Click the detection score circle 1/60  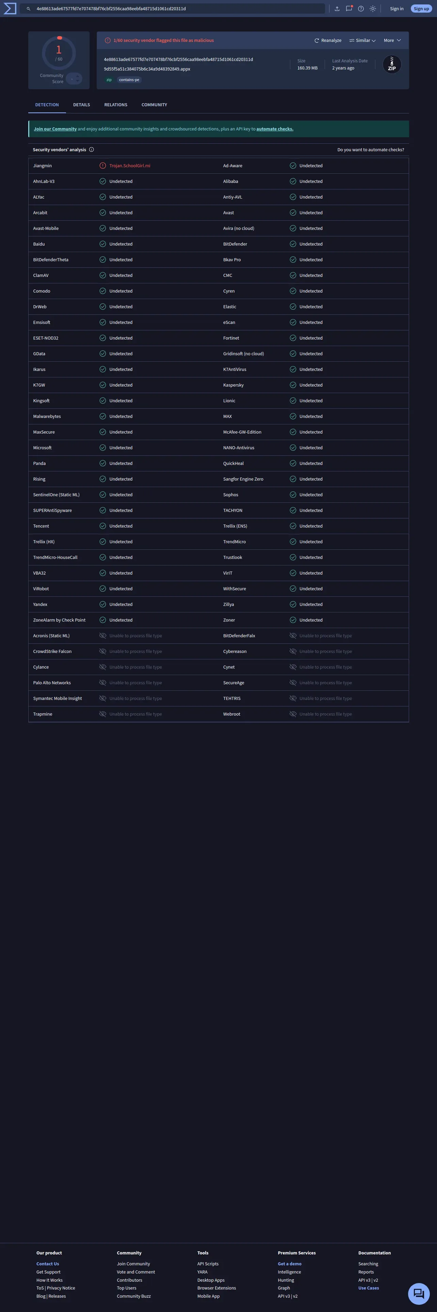point(59,52)
